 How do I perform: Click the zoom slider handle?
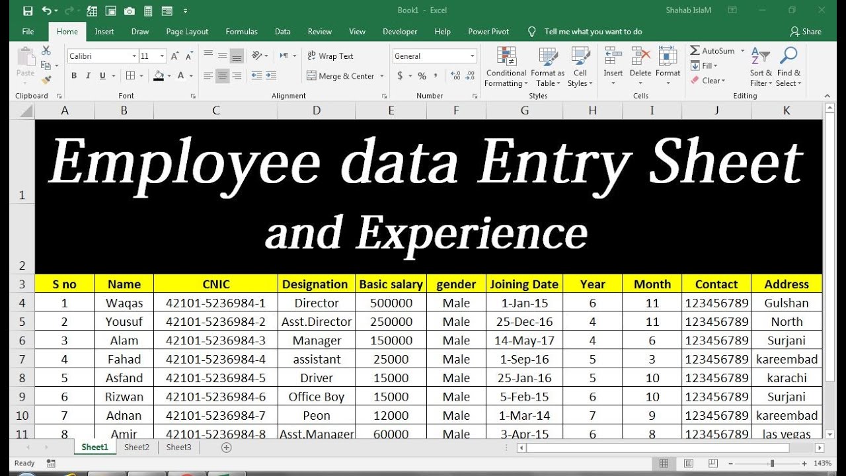click(772, 463)
